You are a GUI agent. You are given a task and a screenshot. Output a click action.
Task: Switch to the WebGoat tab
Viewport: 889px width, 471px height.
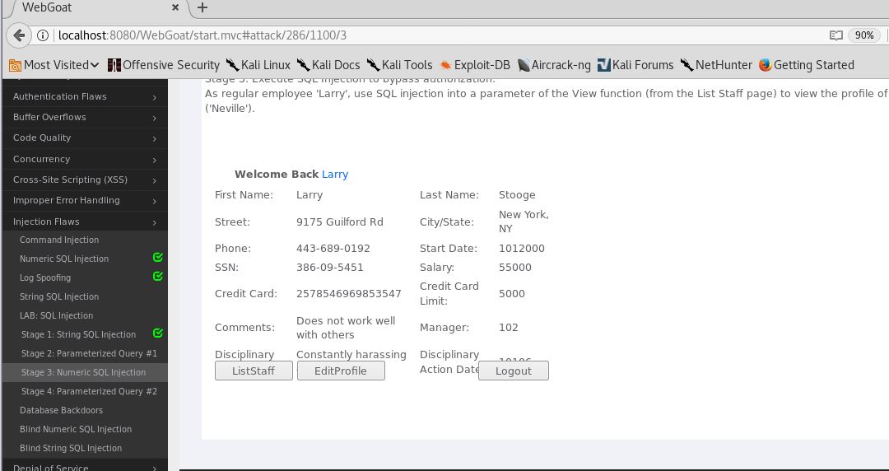[x=96, y=8]
